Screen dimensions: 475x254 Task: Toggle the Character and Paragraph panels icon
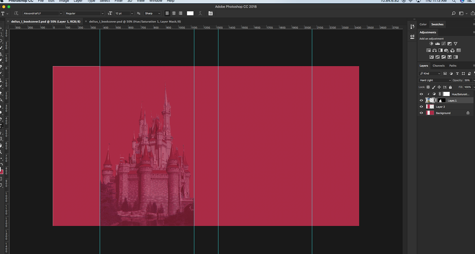[x=211, y=13]
